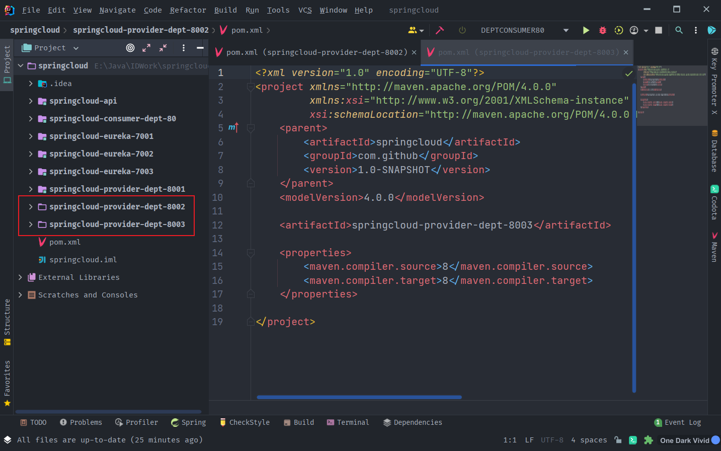Build project using the hammer icon
The image size is (721, 451).
coord(440,30)
